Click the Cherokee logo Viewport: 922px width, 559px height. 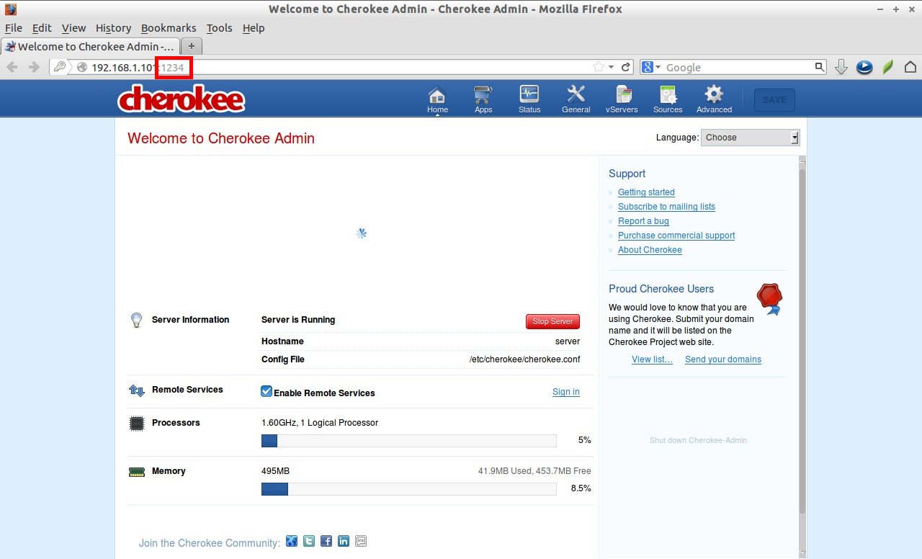pyautogui.click(x=182, y=99)
